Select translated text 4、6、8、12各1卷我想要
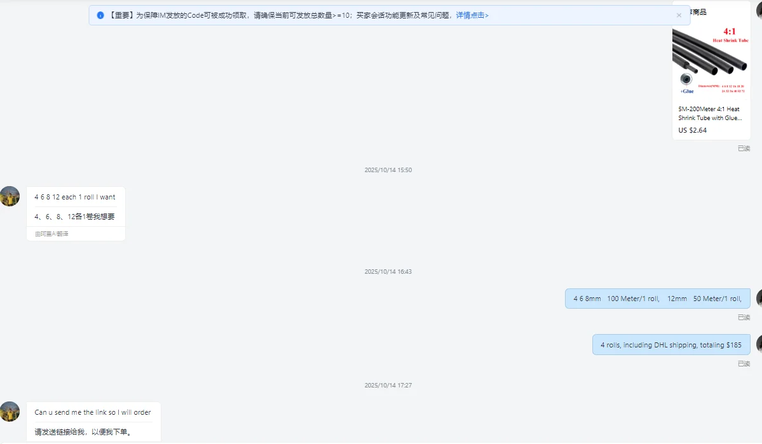The height and width of the screenshot is (444, 762). 74,217
